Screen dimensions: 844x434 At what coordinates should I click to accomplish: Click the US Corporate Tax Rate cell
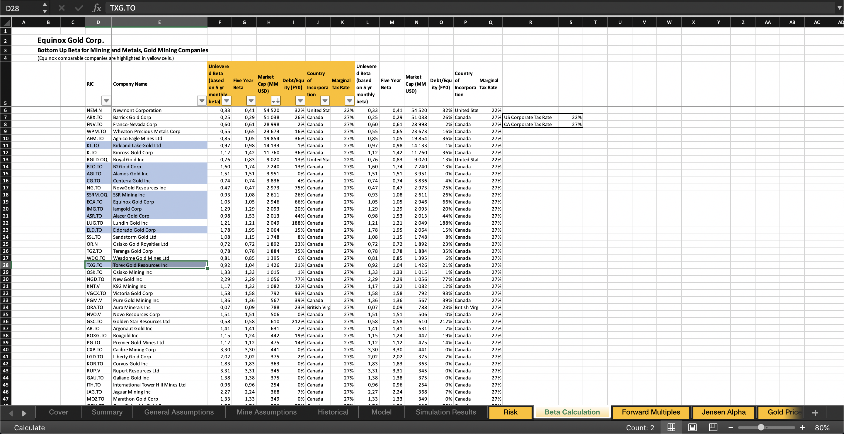coord(530,117)
